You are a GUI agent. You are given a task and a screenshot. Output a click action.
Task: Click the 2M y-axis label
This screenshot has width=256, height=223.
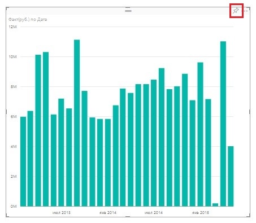(14, 177)
